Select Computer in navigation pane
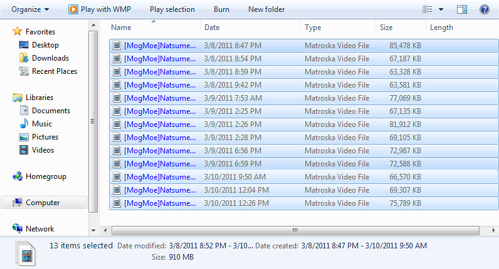This screenshot has height=269, width=499. click(45, 202)
